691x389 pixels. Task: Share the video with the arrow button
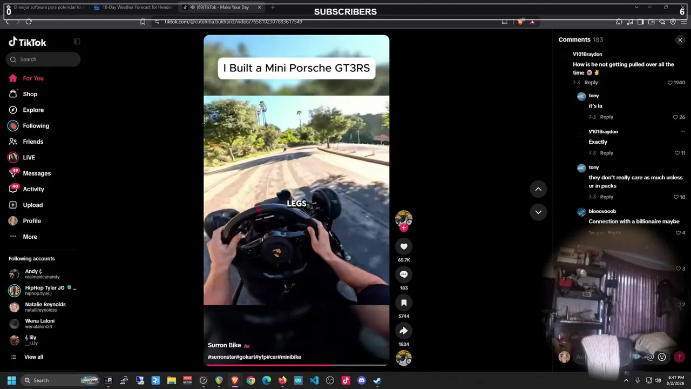coord(404,331)
